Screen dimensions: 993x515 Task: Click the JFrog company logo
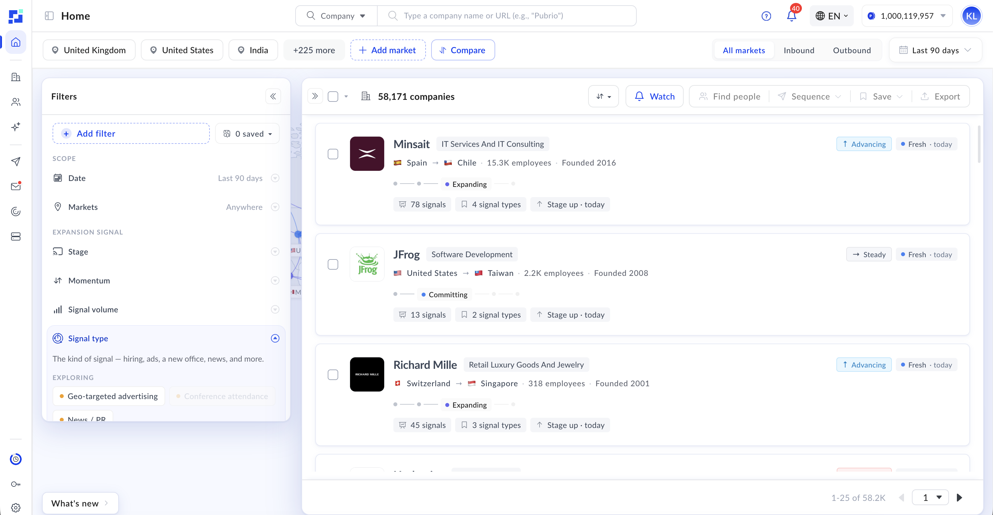pos(367,264)
